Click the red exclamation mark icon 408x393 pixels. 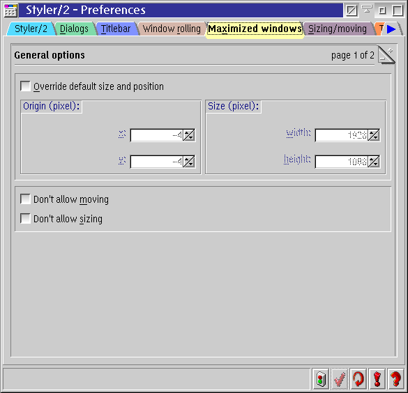pyautogui.click(x=377, y=379)
